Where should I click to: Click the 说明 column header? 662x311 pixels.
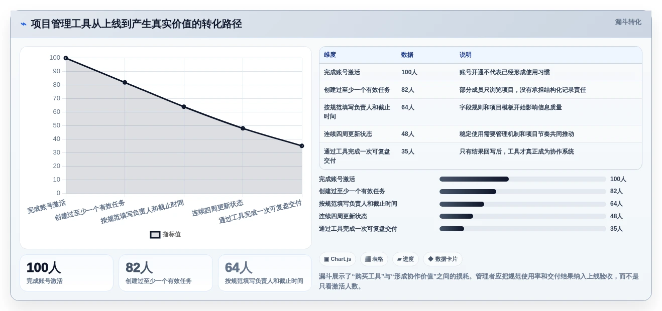click(466, 55)
